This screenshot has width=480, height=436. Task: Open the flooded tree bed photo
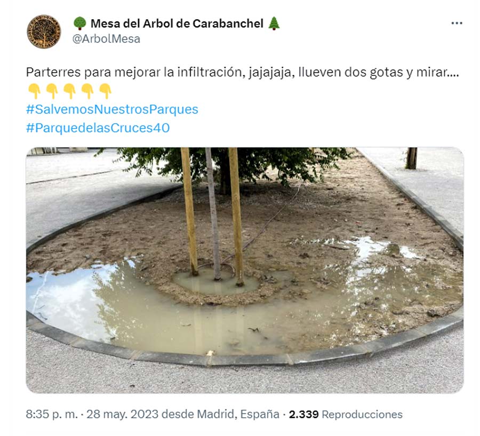(245, 270)
